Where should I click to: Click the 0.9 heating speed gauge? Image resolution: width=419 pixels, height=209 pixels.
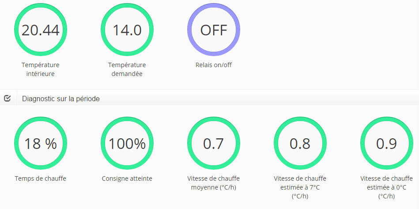tap(387, 143)
